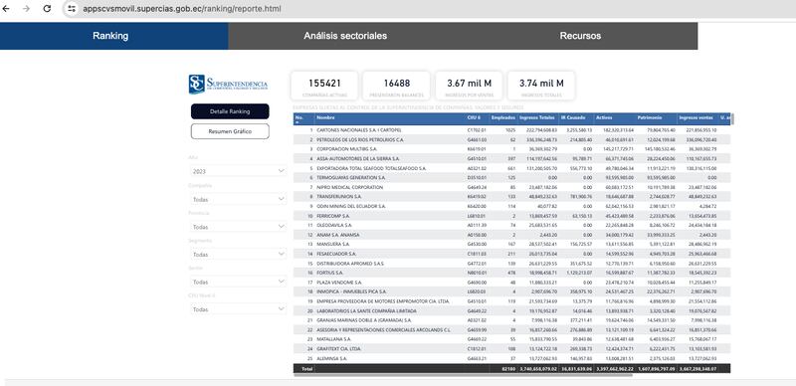This screenshot has width=796, height=386.
Task: Select row DISTRIBUIDORA APROMED S.A.S.
Action: tap(511, 264)
